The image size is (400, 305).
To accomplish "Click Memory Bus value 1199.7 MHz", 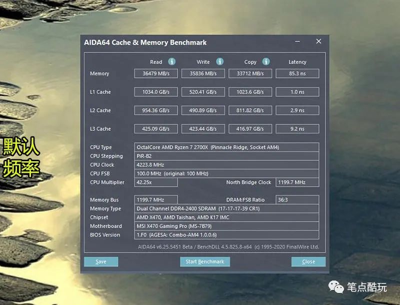I will tap(156, 200).
